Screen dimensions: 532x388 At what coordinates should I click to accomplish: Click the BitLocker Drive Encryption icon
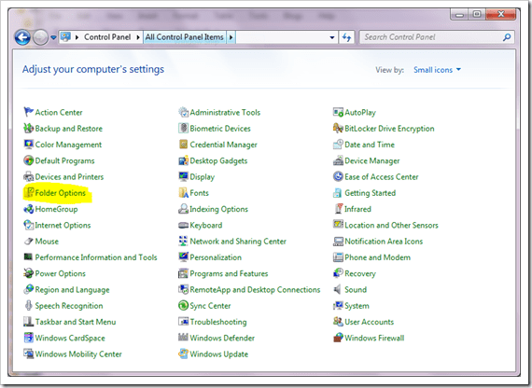tap(338, 128)
